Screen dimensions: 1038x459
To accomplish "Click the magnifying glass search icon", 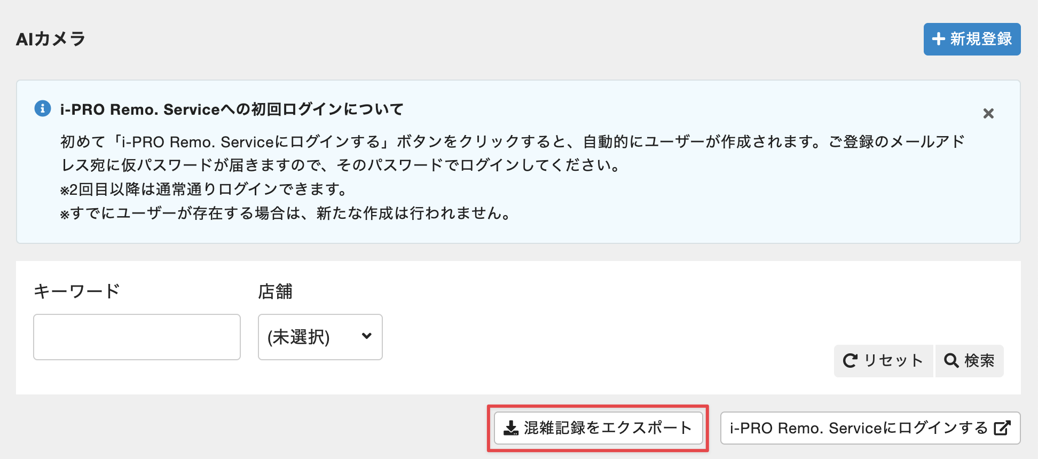I will pos(952,361).
